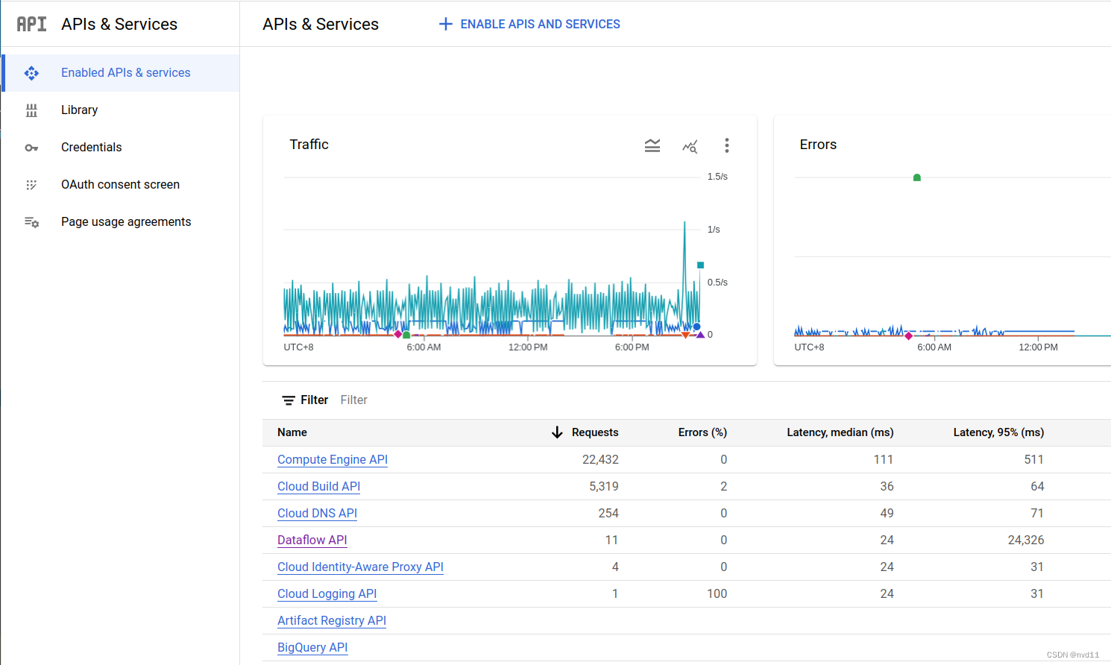The image size is (1111, 665).
Task: Click the Errors chart title
Action: click(818, 145)
